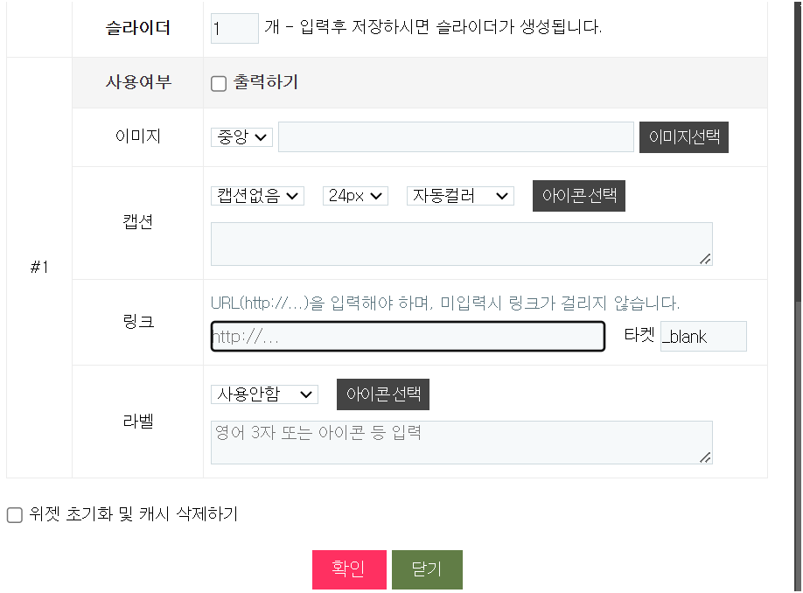Click the label text area
This screenshot has width=803, height=593.
pos(461,443)
